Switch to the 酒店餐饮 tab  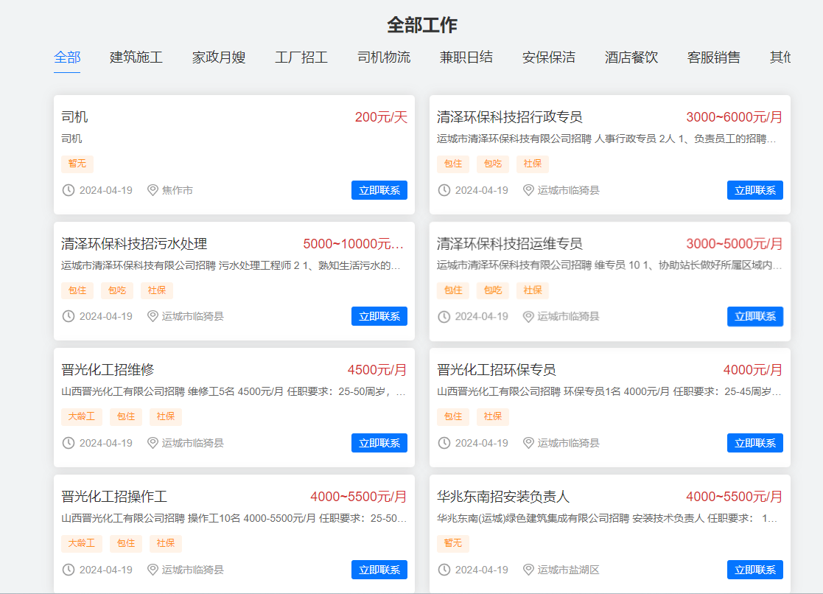tap(631, 57)
